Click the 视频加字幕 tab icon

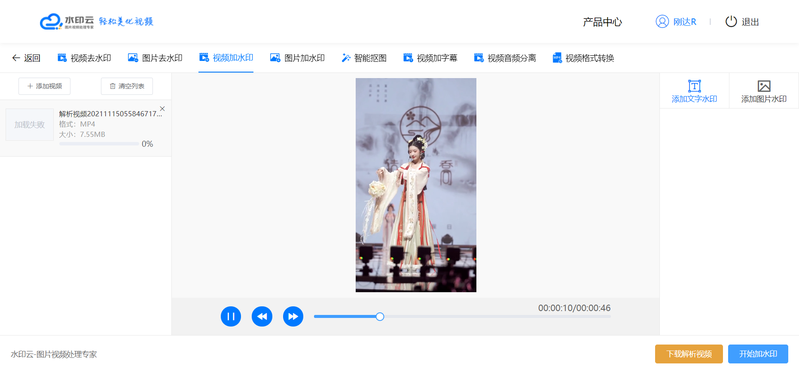coord(408,57)
